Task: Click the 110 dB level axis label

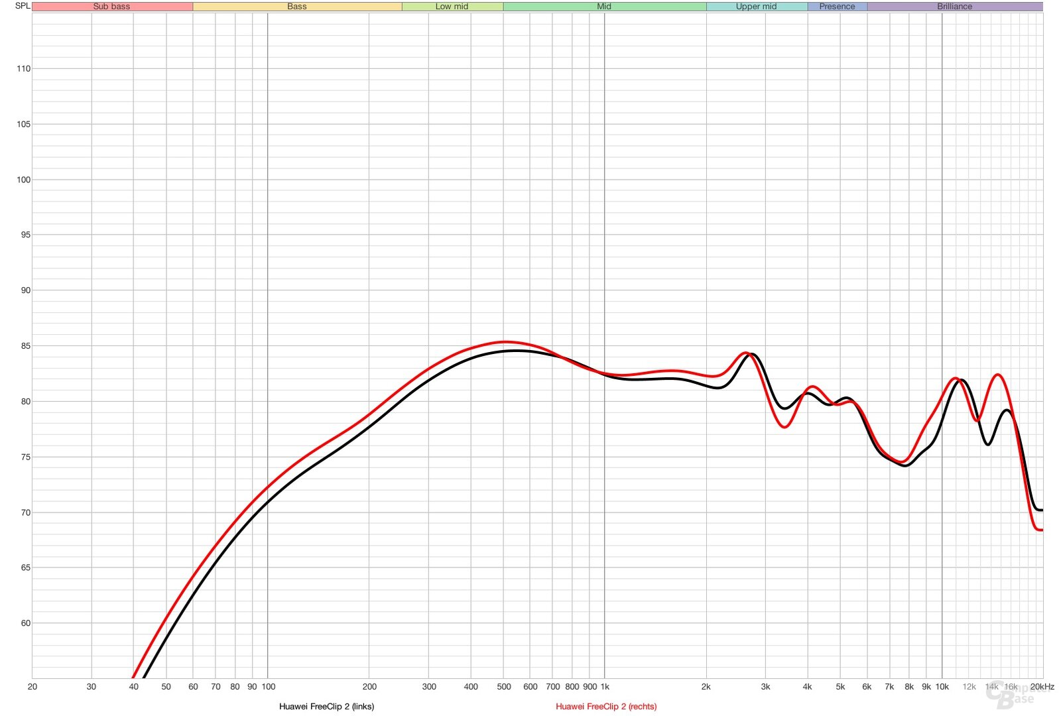Action: 24,69
